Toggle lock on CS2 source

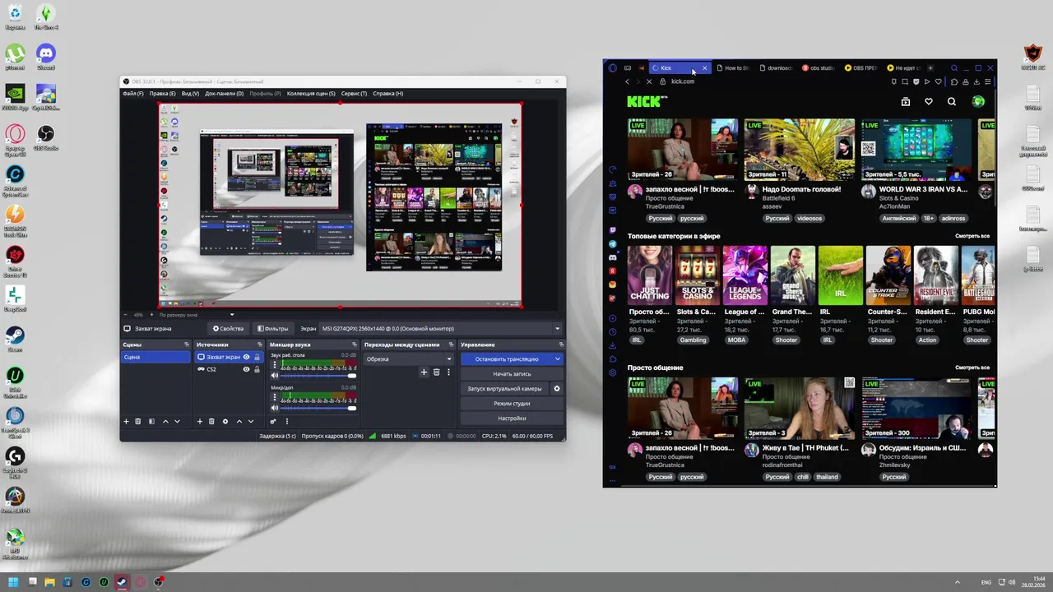coord(257,369)
